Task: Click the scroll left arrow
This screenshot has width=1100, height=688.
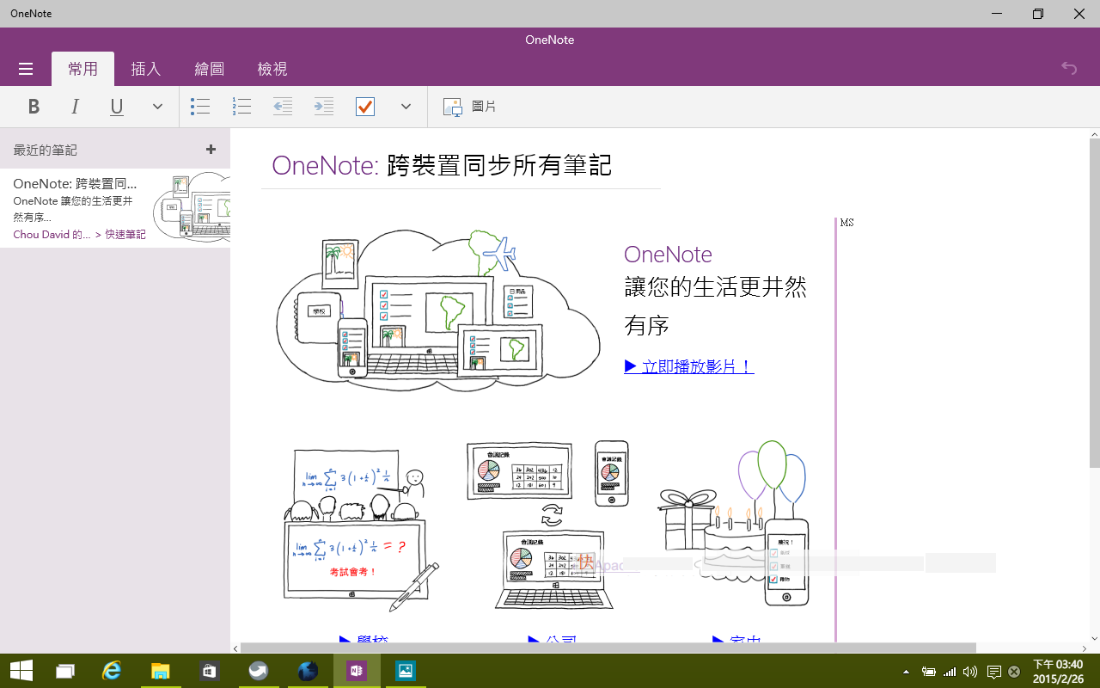Action: click(236, 648)
